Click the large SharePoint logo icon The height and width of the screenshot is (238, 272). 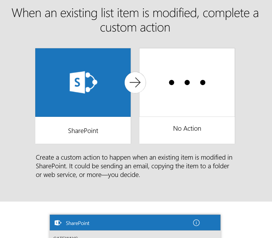[83, 82]
